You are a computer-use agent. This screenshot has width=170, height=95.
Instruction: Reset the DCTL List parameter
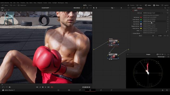[168, 13]
